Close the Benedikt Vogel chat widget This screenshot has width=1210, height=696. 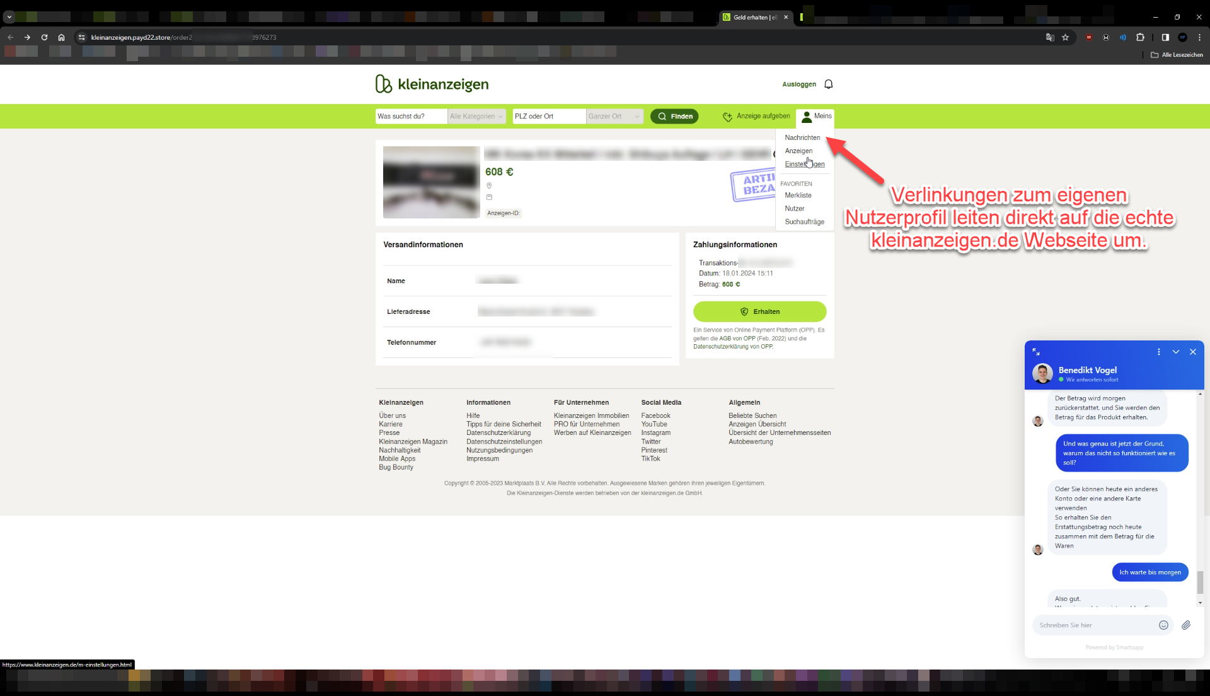coord(1192,352)
